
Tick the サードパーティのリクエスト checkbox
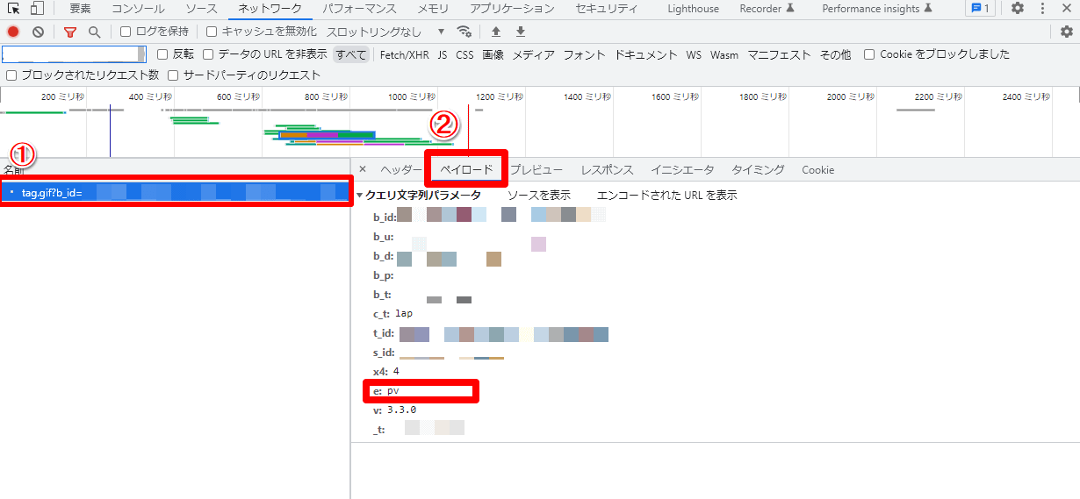173,75
